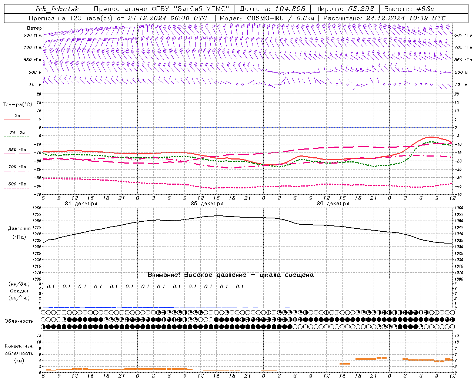Select the (мм/3ч.) precipitation unit label
This screenshot has width=474, height=379.
[19, 284]
